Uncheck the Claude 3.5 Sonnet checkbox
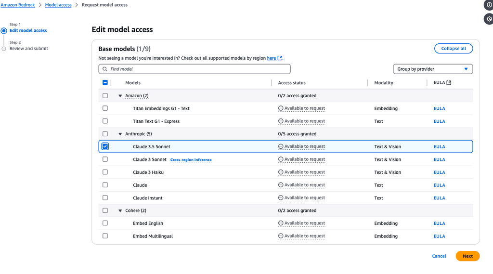Viewport: 493px width, 274px height. (x=105, y=146)
